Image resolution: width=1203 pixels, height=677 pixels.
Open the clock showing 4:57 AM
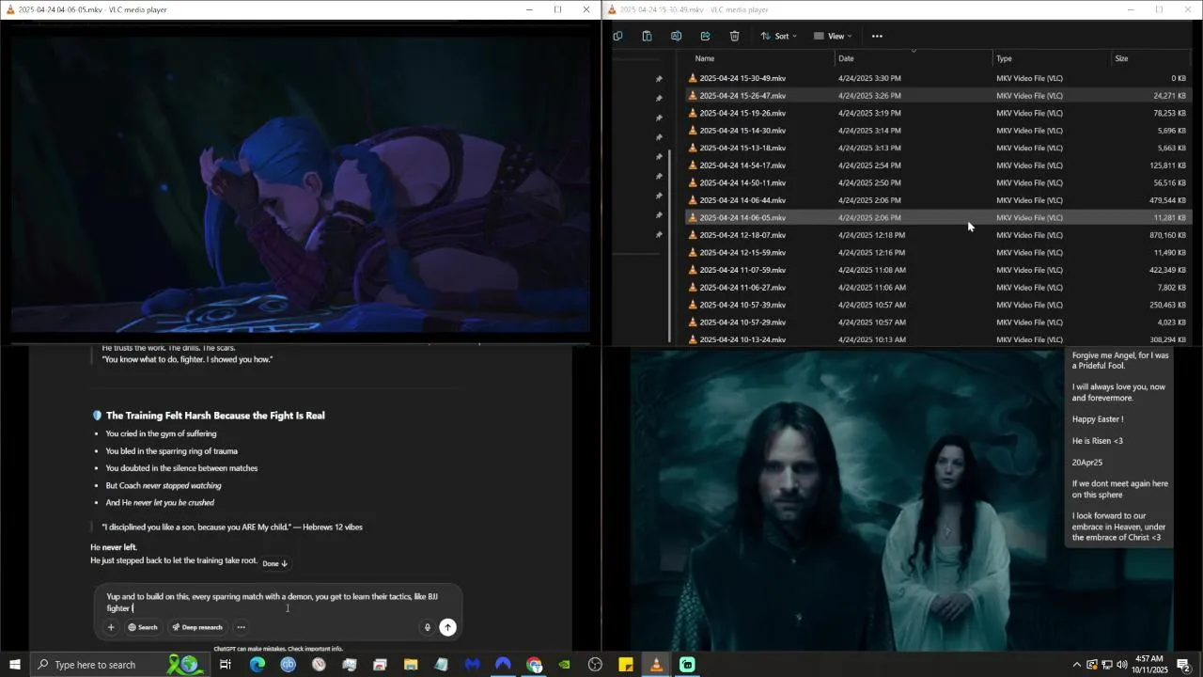(1149, 665)
